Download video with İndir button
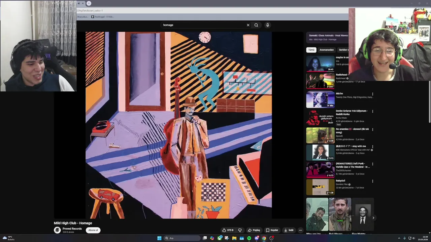 (x=289, y=230)
